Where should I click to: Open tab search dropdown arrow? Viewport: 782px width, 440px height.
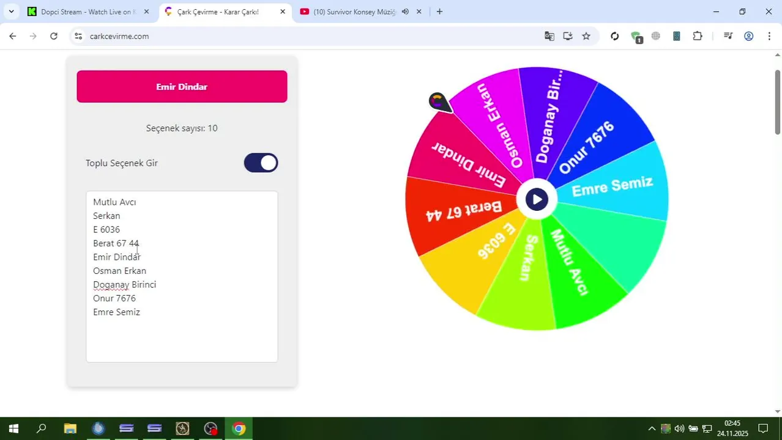(11, 12)
